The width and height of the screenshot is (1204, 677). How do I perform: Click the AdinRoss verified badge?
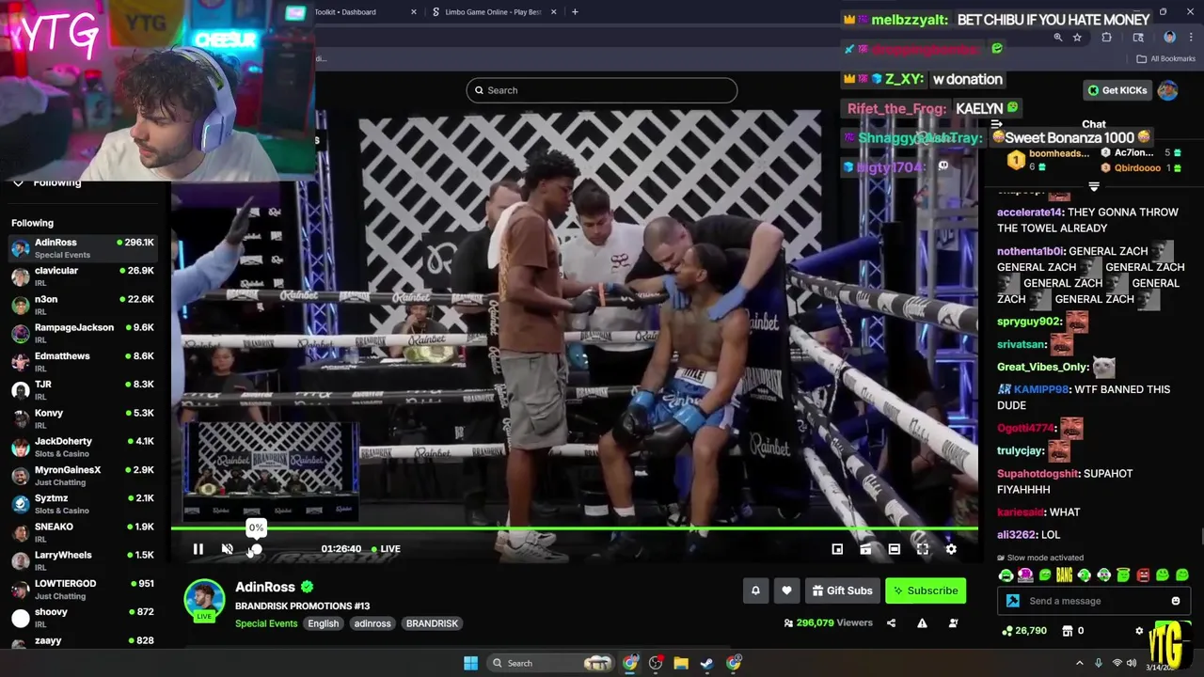click(x=307, y=587)
